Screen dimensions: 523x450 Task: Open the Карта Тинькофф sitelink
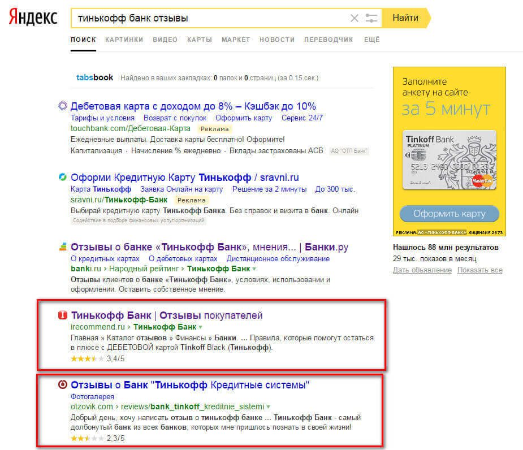click(101, 189)
